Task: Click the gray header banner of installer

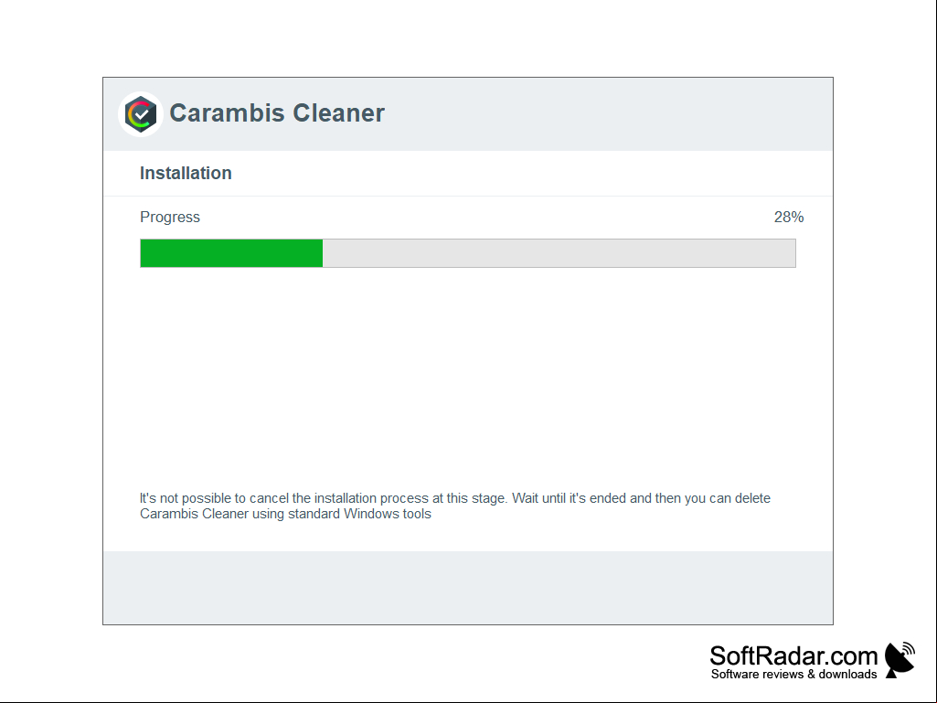Action: [468, 114]
